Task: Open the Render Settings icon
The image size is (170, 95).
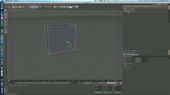Action: click(50, 7)
